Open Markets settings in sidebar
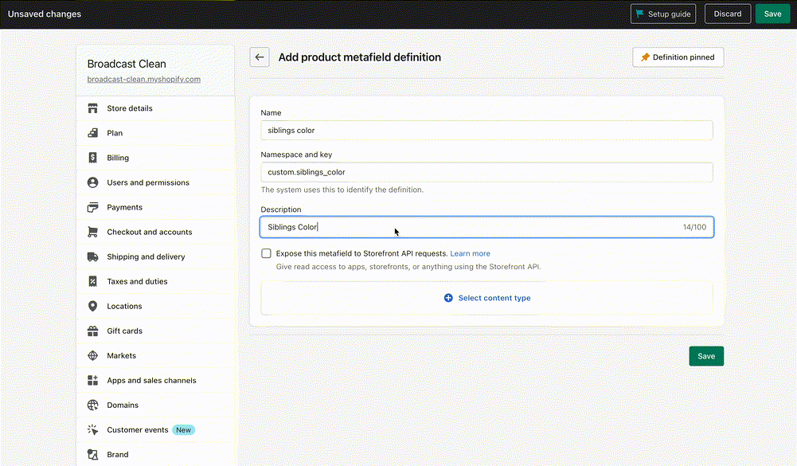797x466 pixels. pos(121,355)
